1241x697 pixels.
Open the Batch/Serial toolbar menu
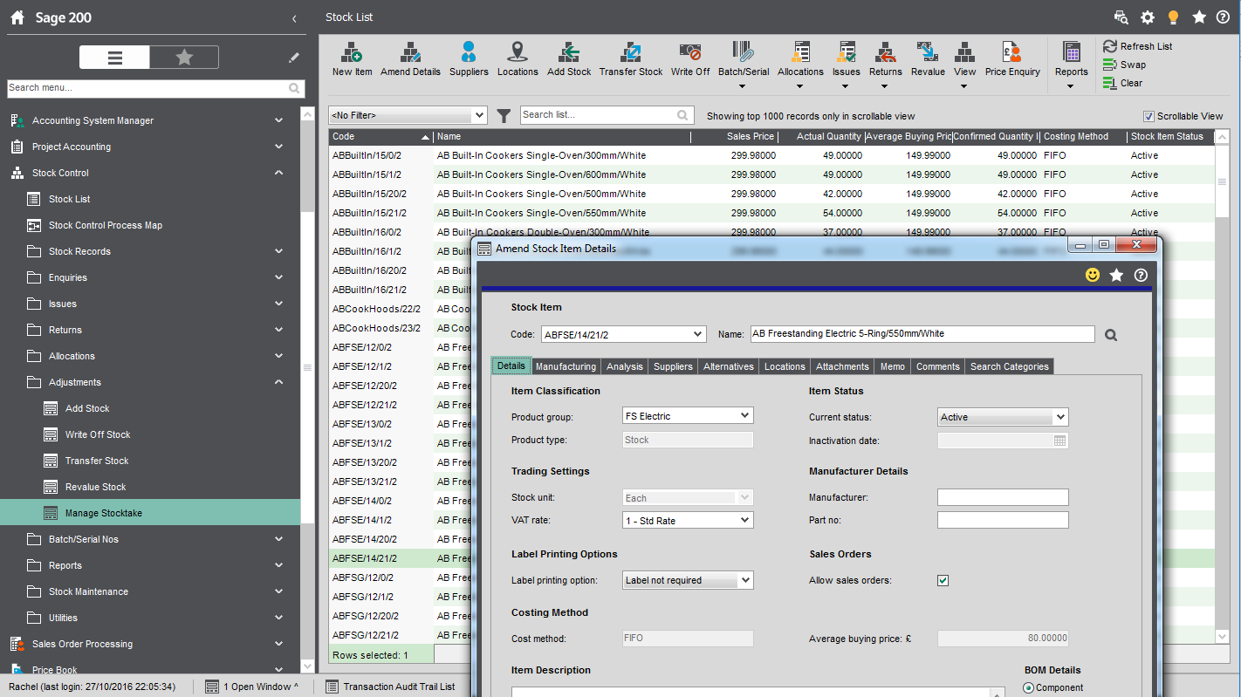tap(744, 65)
